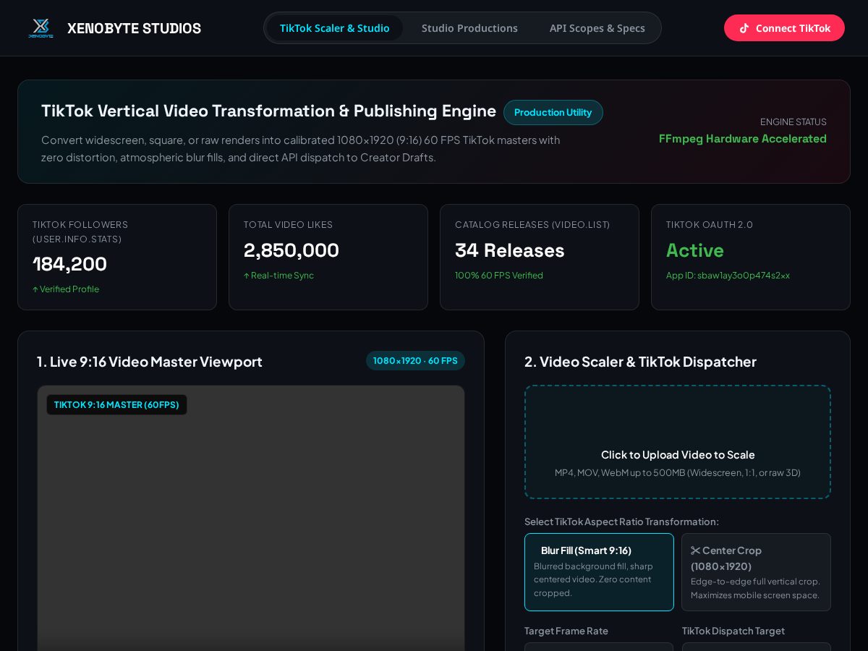868x651 pixels.
Task: Click the TOTAL VIDEO LIKES label
Action: 289,225
